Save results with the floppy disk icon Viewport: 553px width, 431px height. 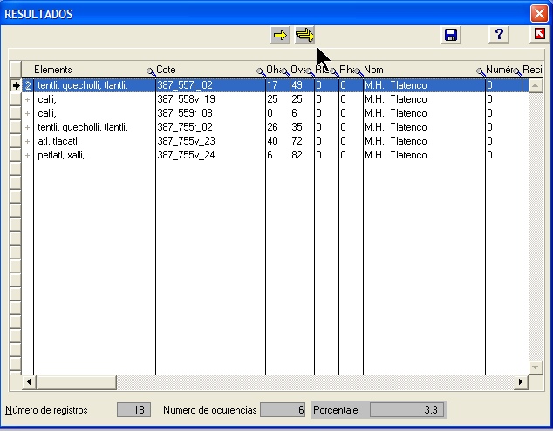point(451,35)
